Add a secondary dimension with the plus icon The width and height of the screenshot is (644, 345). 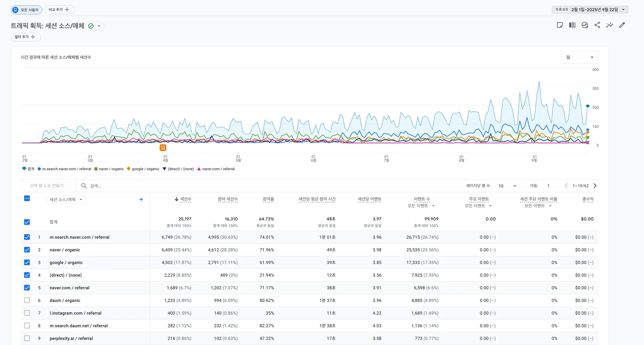tap(141, 199)
